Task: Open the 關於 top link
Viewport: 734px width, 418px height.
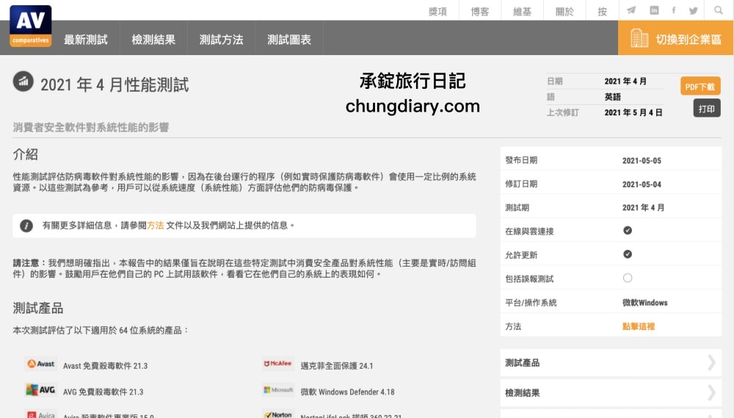Action: pyautogui.click(x=564, y=11)
